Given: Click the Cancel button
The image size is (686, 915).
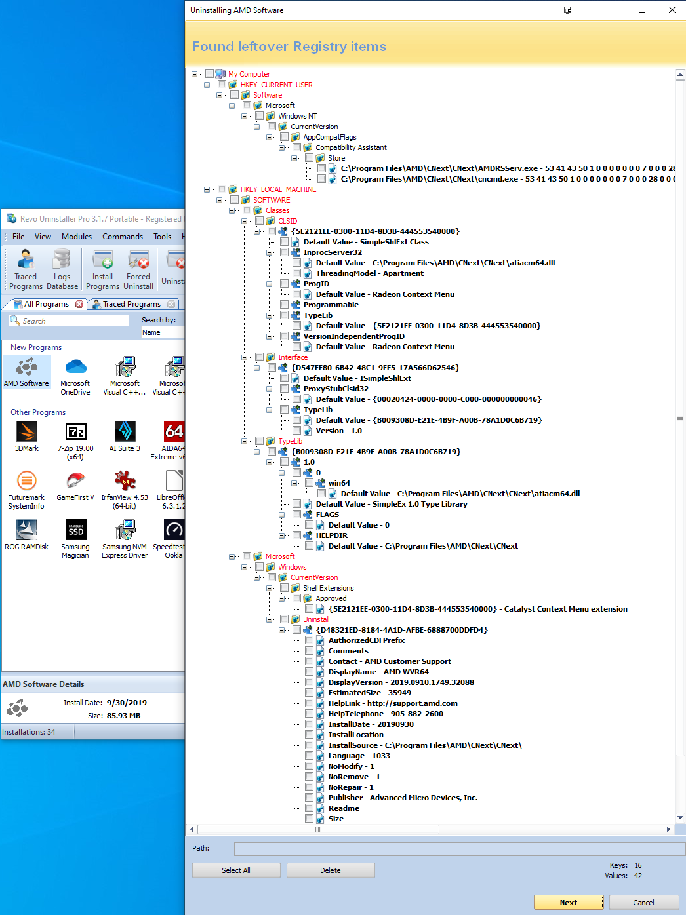Looking at the screenshot, I should click(x=643, y=903).
